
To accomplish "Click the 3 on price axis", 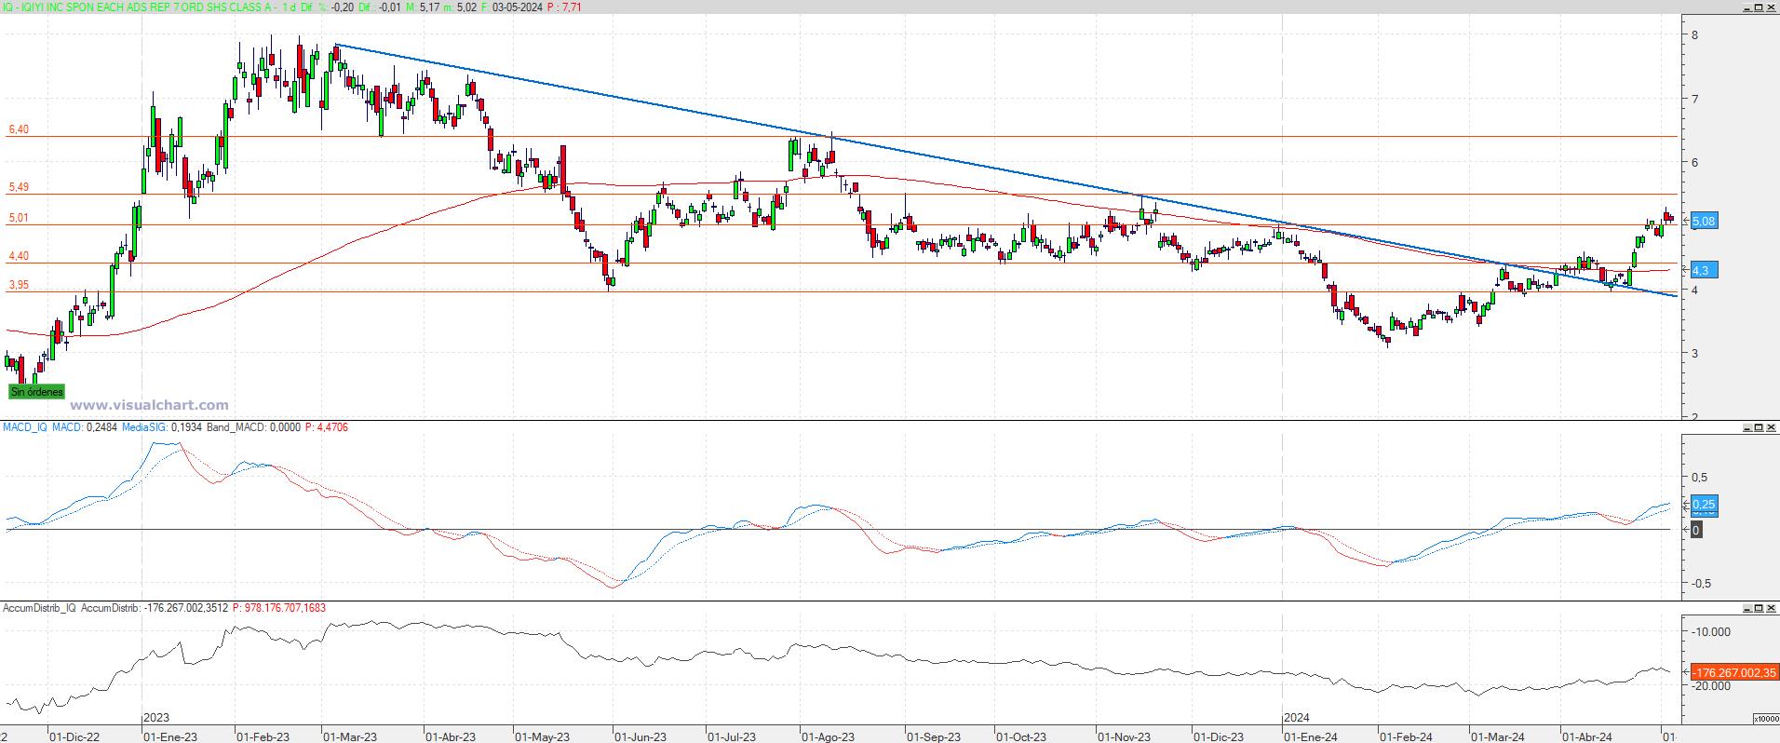I will (1696, 353).
